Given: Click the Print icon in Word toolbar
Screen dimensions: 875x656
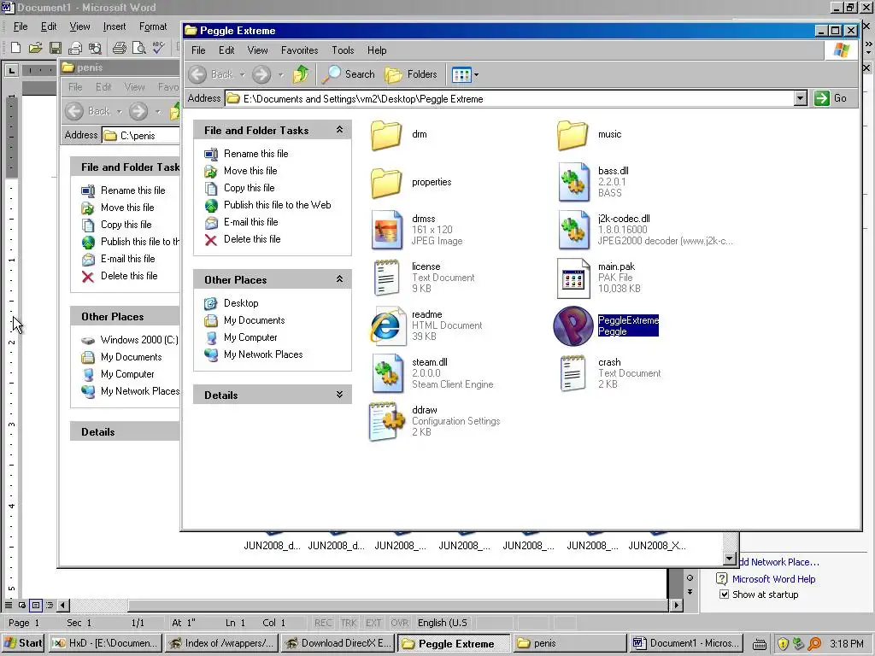Looking at the screenshot, I should coord(119,48).
